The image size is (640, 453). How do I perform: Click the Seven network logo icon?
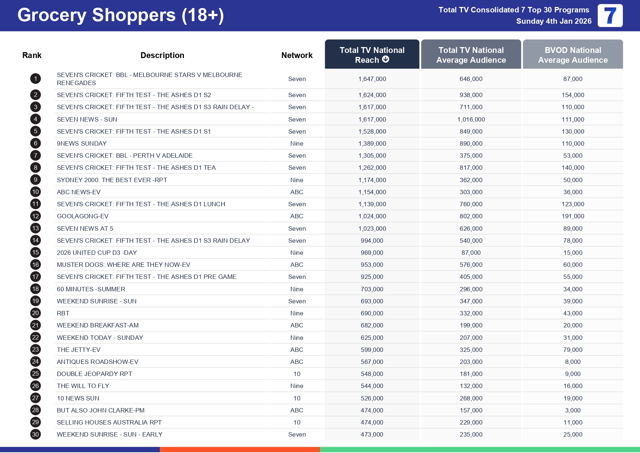610,16
